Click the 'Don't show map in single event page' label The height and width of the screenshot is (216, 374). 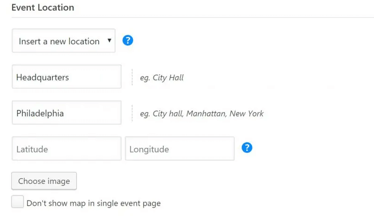(x=93, y=203)
